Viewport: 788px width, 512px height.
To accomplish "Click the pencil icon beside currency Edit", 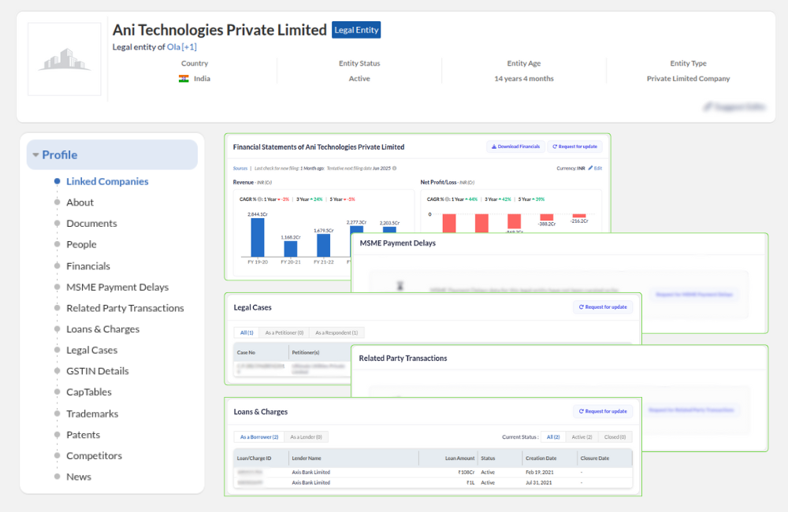I will tap(590, 168).
